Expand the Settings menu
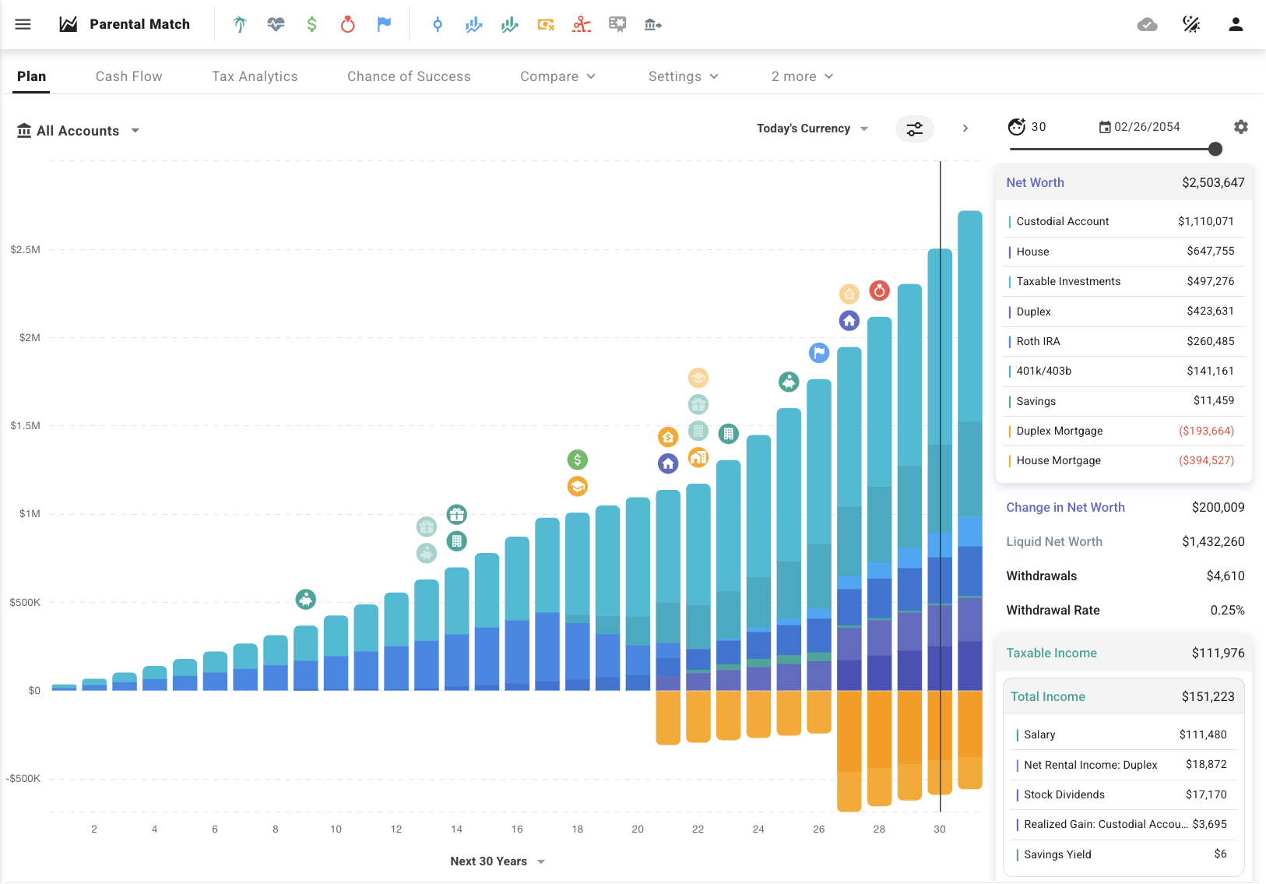 coord(683,76)
